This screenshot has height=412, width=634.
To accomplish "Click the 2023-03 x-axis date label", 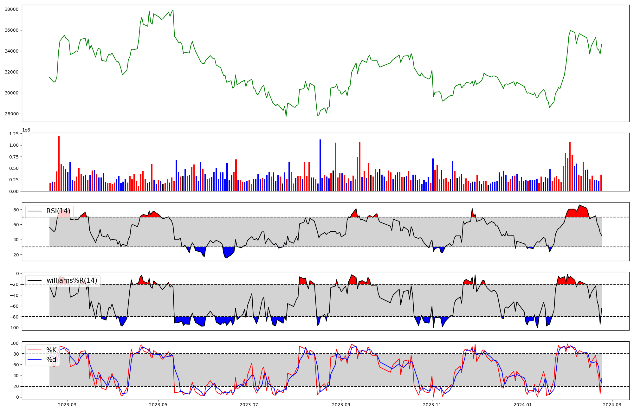I will (x=67, y=405).
